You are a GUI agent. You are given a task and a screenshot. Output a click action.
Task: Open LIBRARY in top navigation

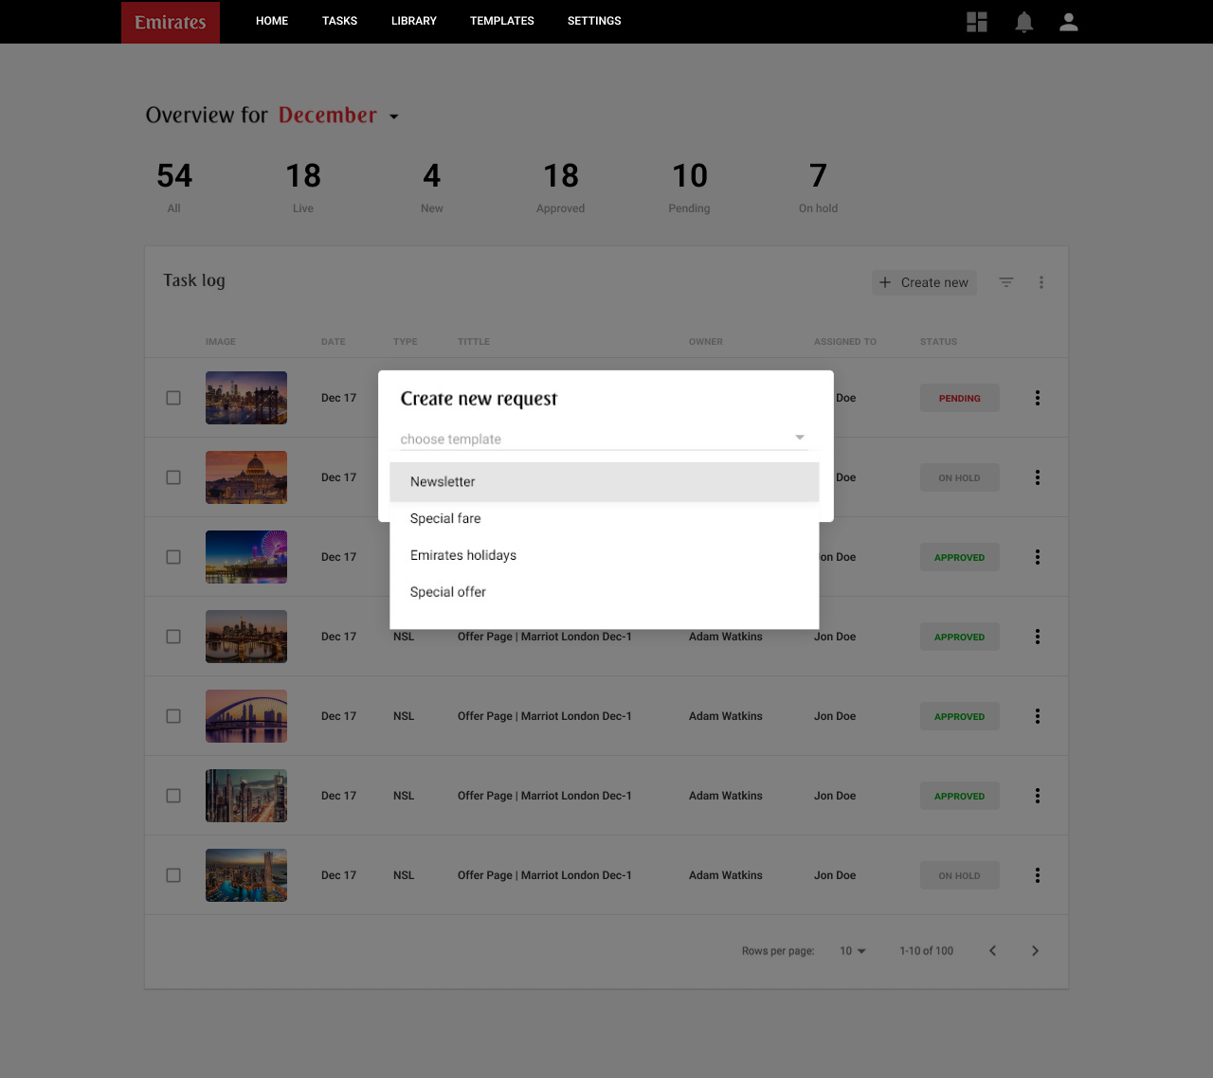414,21
